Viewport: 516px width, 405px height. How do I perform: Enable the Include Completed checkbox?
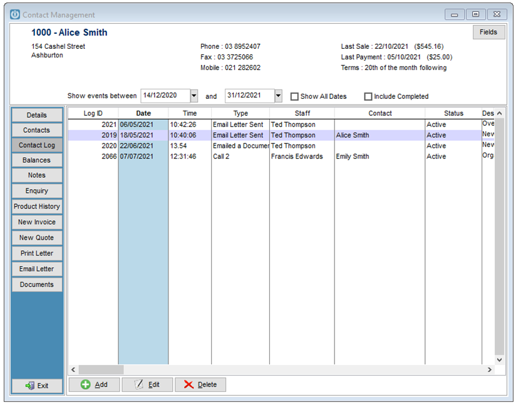368,96
